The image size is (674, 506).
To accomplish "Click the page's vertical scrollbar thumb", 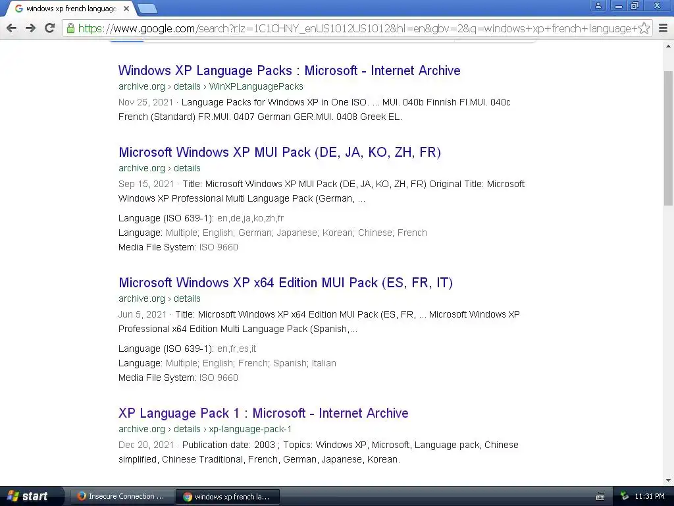I will click(668, 138).
